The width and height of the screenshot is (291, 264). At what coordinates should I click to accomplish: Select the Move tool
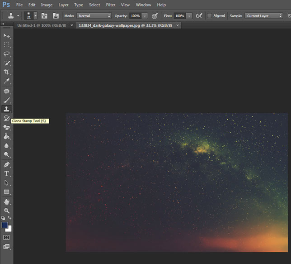pyautogui.click(x=7, y=36)
